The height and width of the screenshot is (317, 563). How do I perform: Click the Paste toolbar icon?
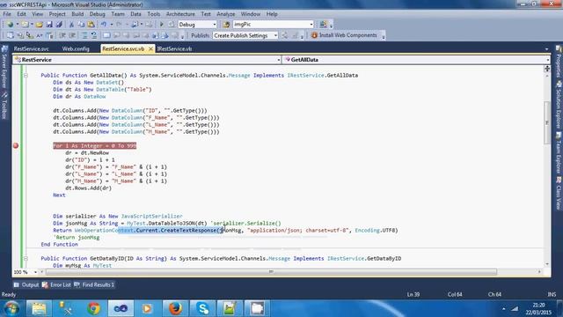[91, 25]
